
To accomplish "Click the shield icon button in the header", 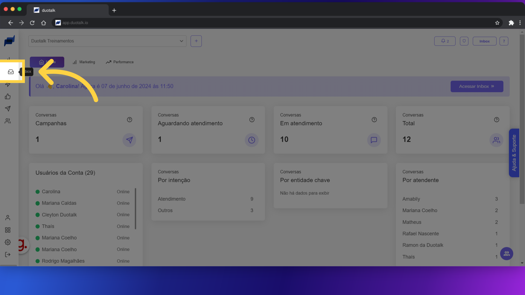I will 464,41.
